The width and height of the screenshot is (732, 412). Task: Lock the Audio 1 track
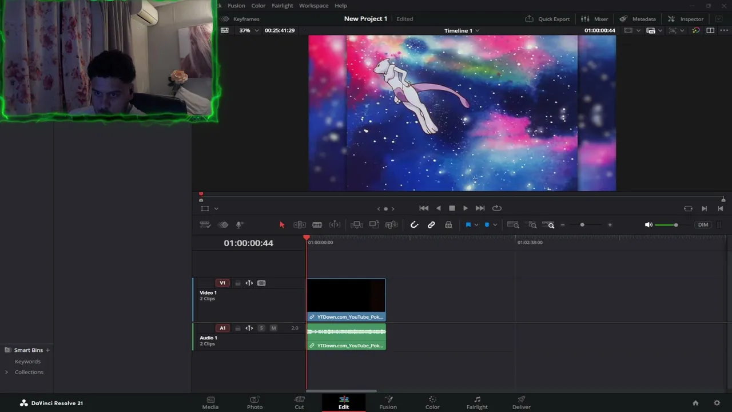(x=237, y=328)
